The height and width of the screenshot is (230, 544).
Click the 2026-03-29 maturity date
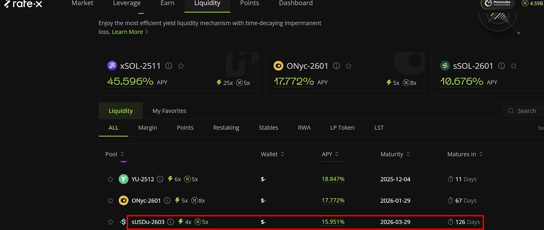click(x=395, y=222)
